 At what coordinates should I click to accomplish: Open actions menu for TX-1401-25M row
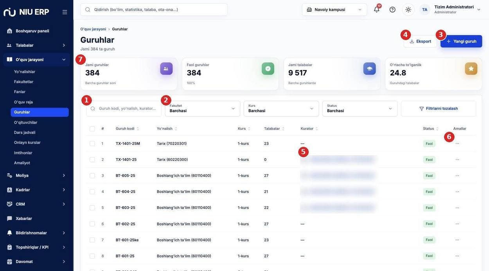click(x=457, y=143)
